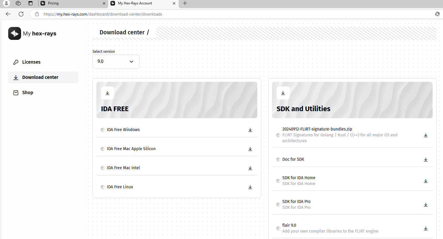Click download arrow for SDK for IDA Pro
Image resolution: width=443 pixels, height=239 pixels.
click(426, 205)
